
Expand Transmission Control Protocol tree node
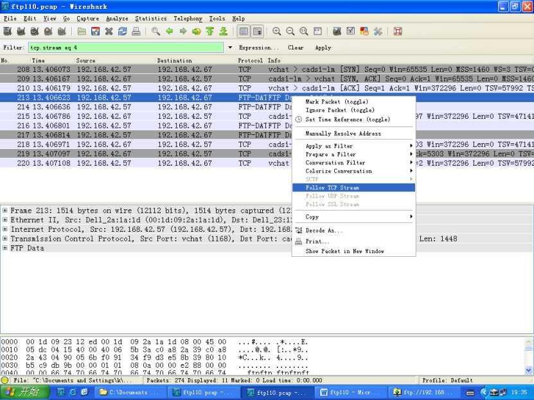click(4, 239)
